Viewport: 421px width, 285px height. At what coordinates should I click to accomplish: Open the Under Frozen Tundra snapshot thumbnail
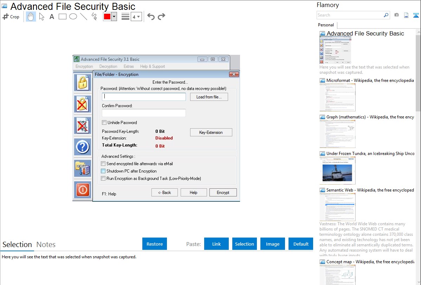tap(337, 170)
